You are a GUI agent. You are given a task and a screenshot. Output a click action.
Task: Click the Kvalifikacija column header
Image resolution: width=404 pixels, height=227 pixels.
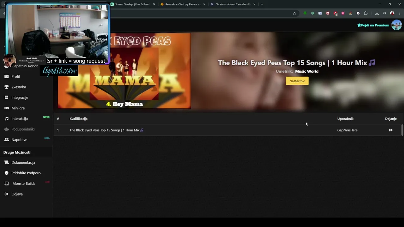pos(79,119)
